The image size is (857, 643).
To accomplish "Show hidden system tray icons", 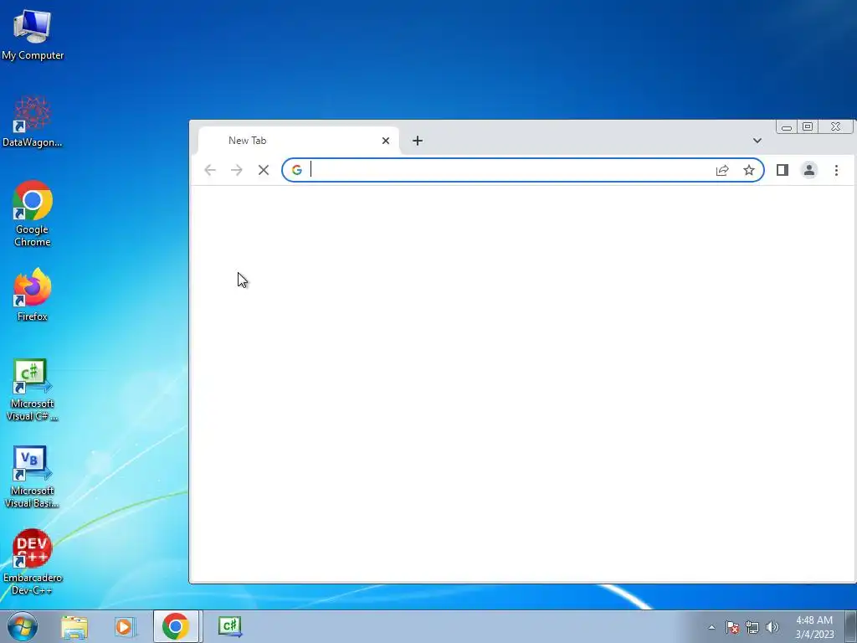I will click(x=711, y=627).
